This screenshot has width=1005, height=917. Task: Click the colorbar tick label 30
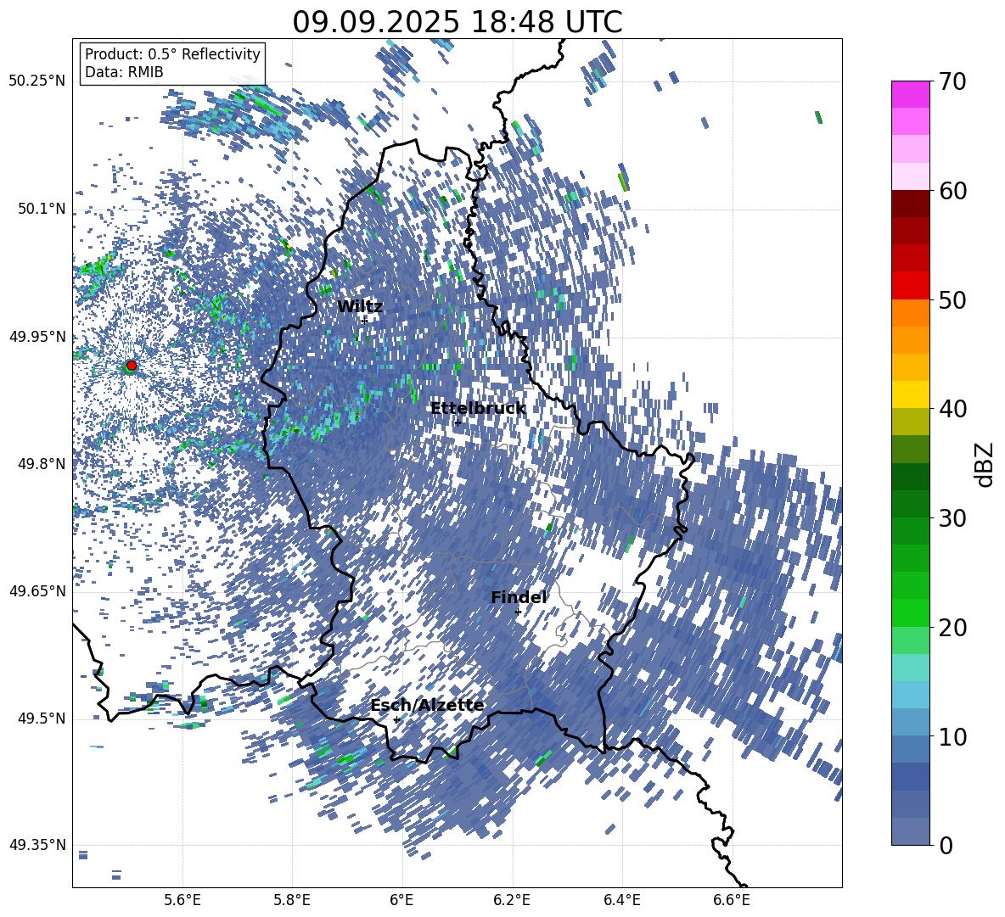[x=952, y=517]
